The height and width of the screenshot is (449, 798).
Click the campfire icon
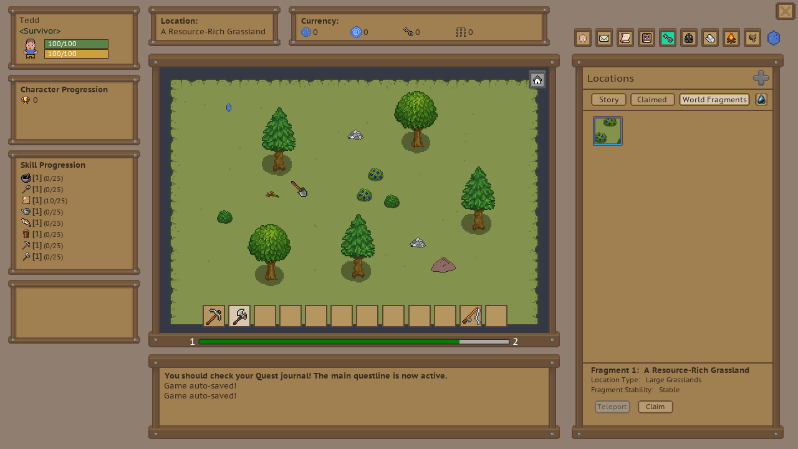731,38
